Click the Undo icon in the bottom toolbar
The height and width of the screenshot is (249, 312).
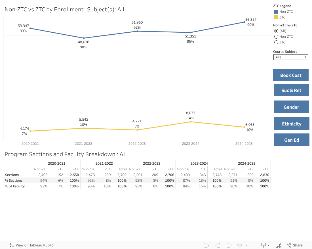click(x=206, y=245)
